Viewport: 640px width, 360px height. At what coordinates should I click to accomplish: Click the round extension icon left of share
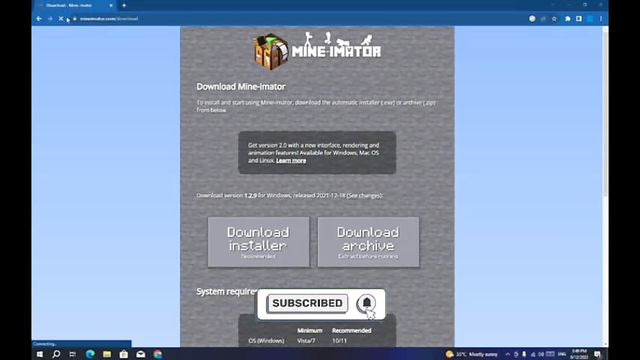point(532,18)
